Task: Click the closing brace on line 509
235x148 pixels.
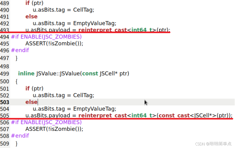Action: coord(17,144)
